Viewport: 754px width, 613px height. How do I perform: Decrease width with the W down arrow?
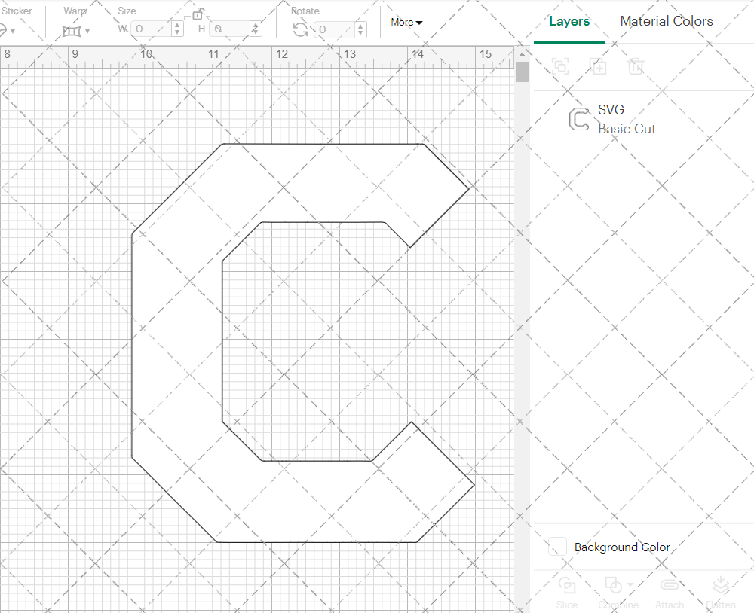[177, 32]
